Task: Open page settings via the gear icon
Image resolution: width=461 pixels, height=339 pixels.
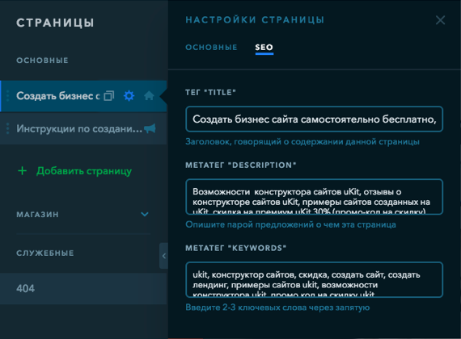Action: (129, 96)
